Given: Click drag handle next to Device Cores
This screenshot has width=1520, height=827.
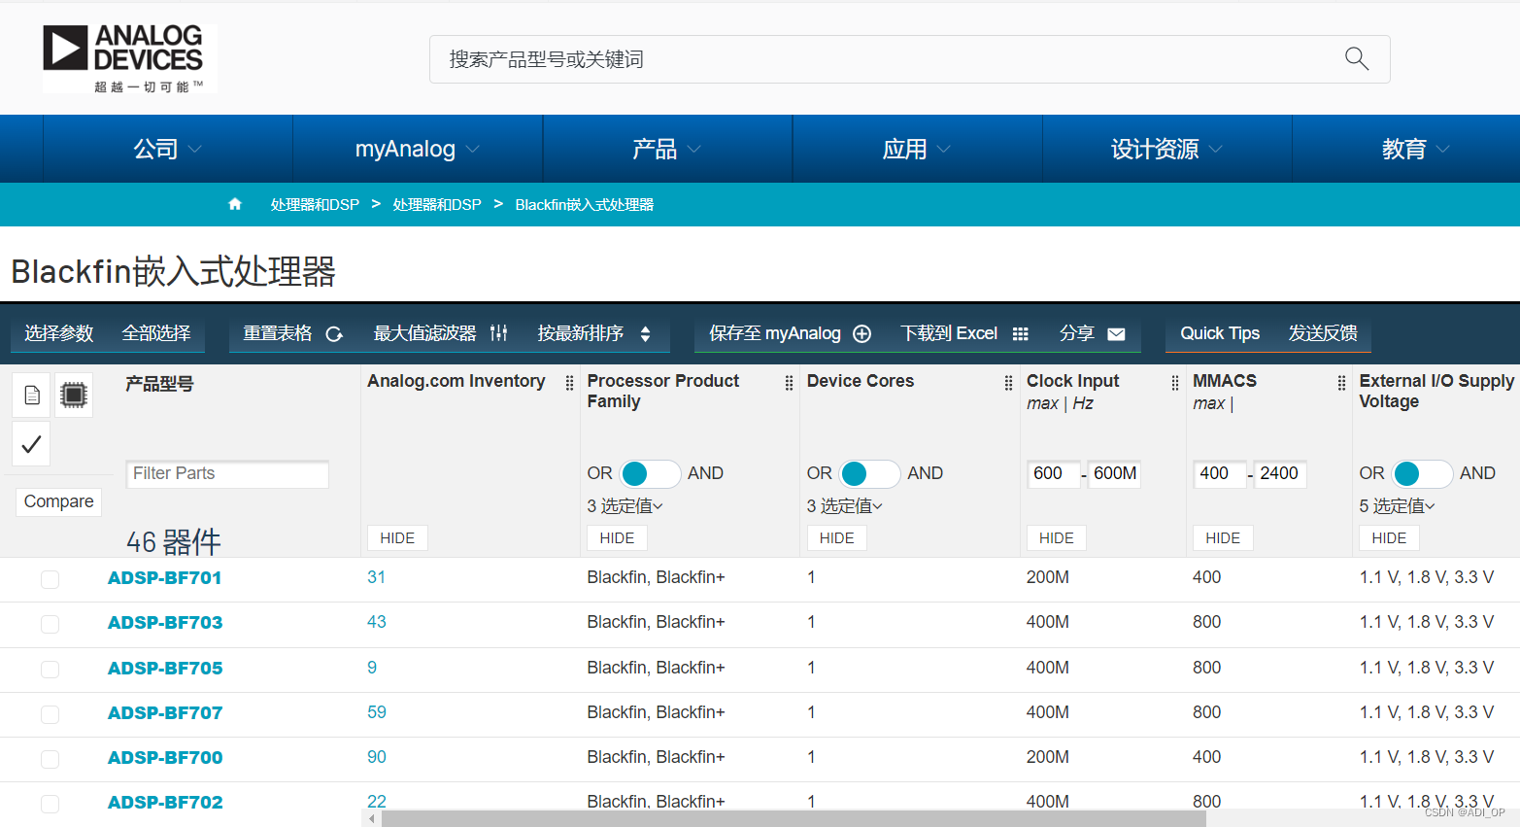Looking at the screenshot, I should 1008,383.
